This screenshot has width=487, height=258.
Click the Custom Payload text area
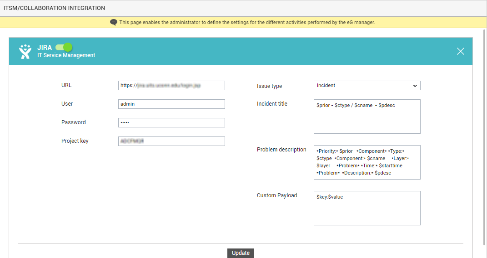pos(367,208)
